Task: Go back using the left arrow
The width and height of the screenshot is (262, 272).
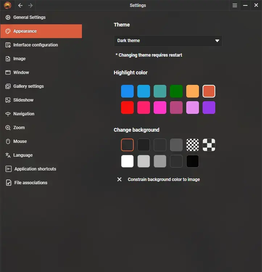Action: (x=20, y=5)
